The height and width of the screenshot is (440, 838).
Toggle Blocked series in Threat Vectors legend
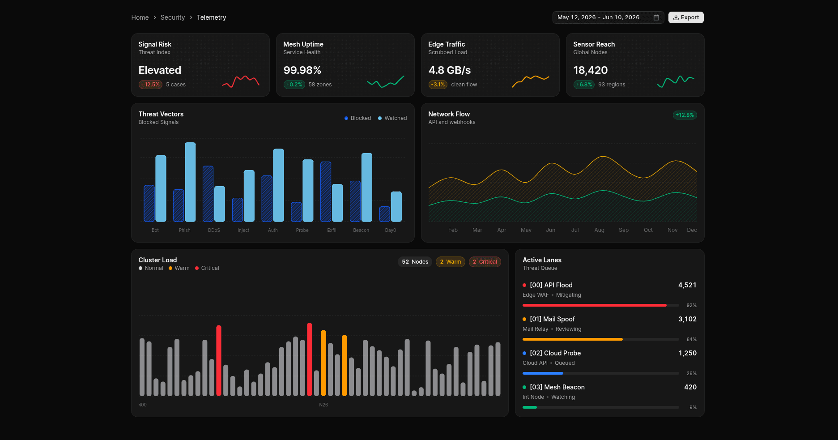(x=357, y=118)
